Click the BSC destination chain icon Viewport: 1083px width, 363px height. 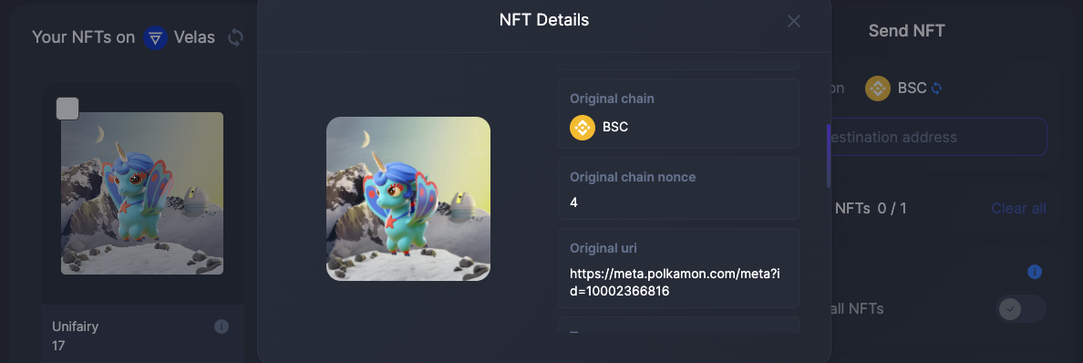878,88
